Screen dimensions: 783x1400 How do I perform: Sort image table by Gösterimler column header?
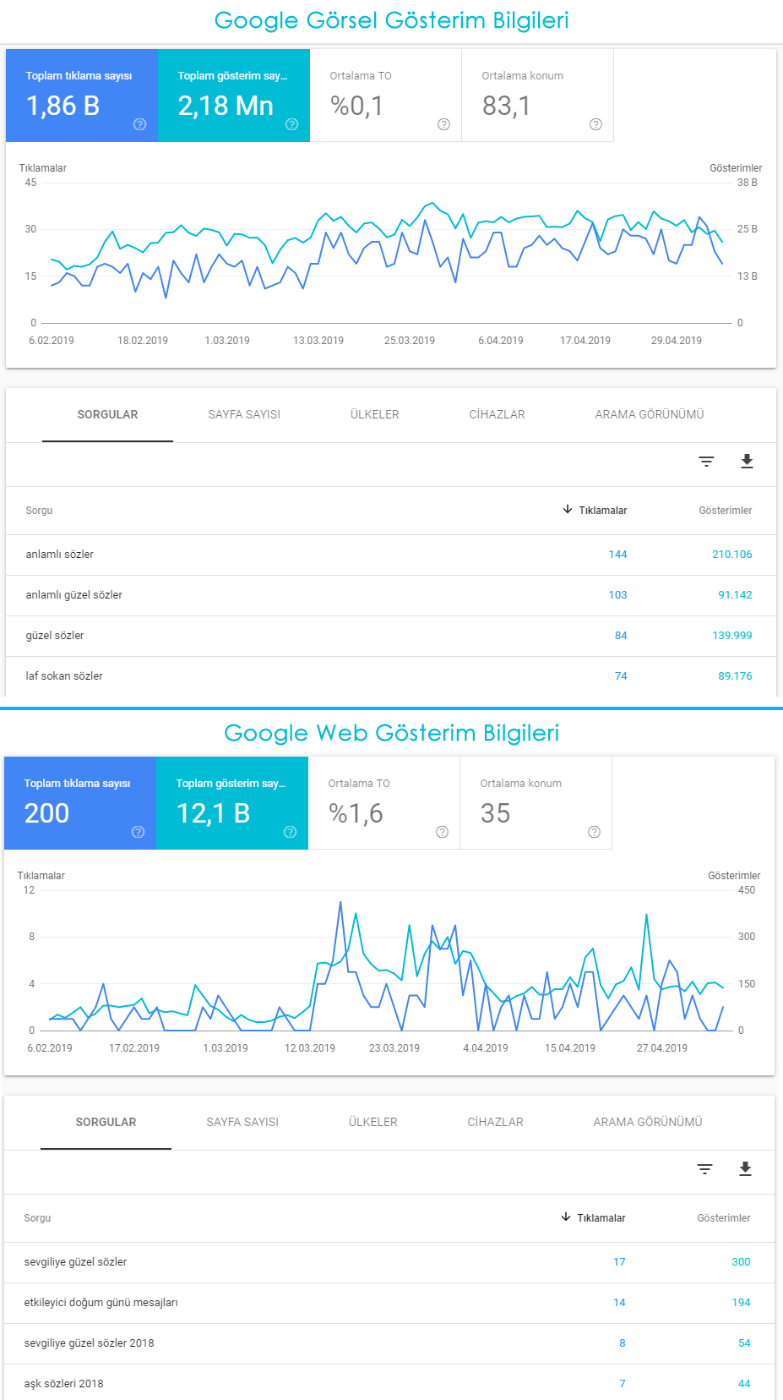pyautogui.click(x=726, y=511)
